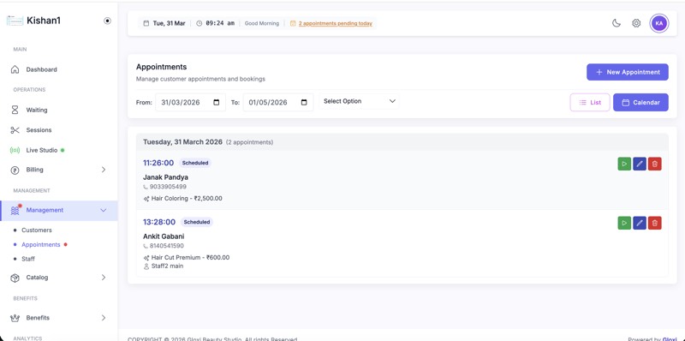Click the Management group icon
Screen dimensions: 685x341
[x=15, y=211]
